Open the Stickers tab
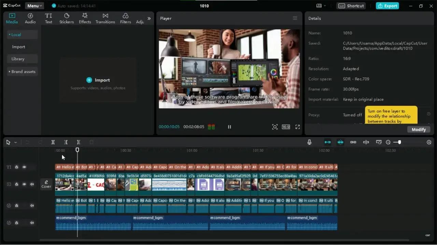Viewport: 437px width, 245px height. [67, 18]
